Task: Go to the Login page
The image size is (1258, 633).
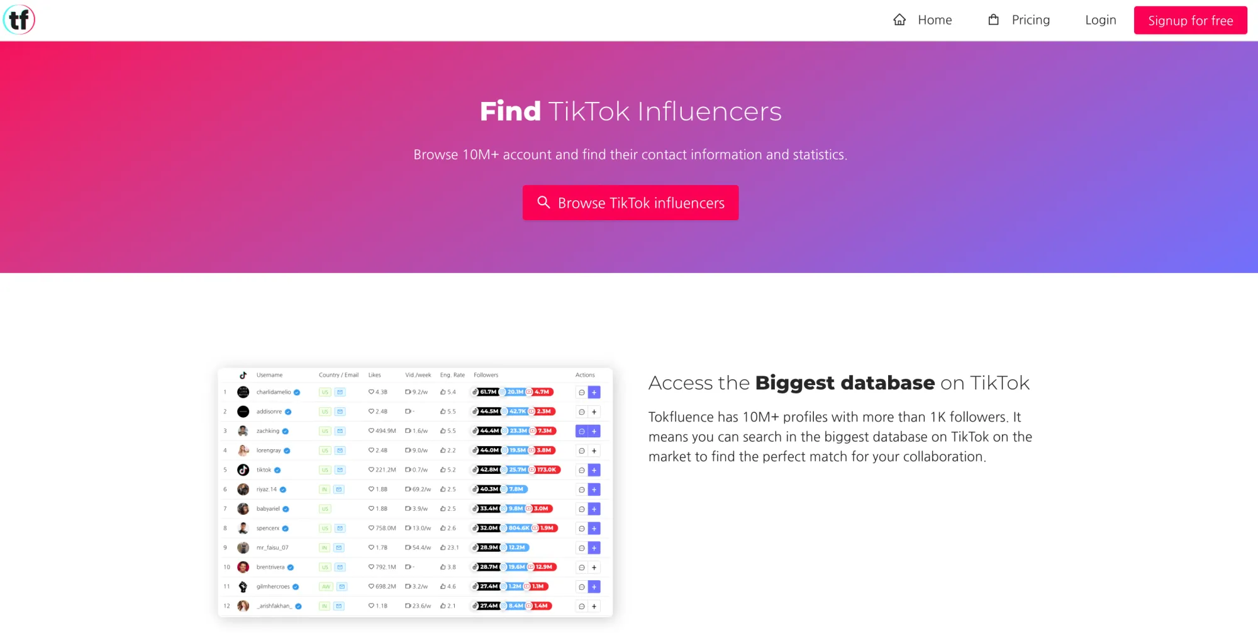Action: 1100,20
